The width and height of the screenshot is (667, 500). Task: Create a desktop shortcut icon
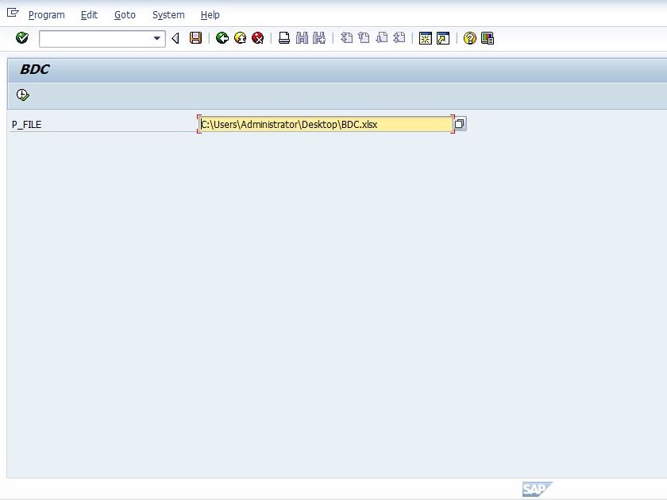click(441, 37)
